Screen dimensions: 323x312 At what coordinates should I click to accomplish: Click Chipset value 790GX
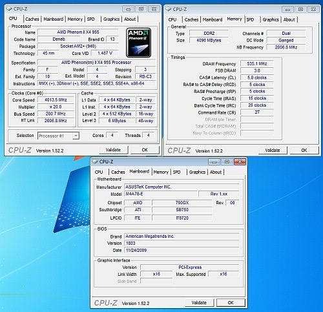click(182, 203)
